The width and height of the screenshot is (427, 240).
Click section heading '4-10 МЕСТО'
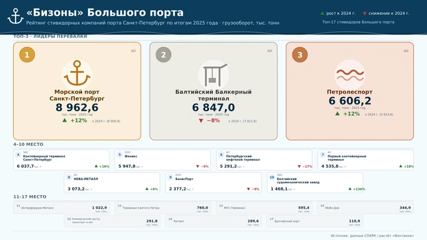click(29, 144)
